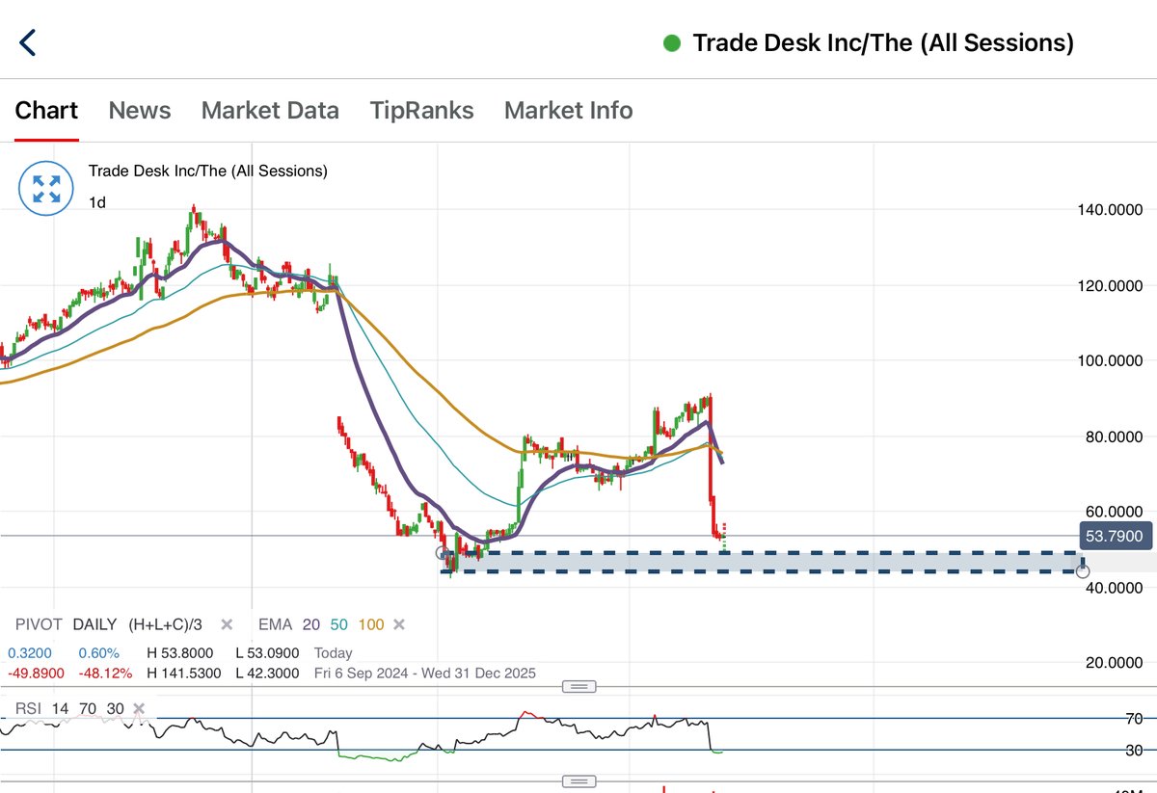Click the header Trade Desk Inc/The (All Sessions)
This screenshot has width=1157, height=793.
coord(883,42)
